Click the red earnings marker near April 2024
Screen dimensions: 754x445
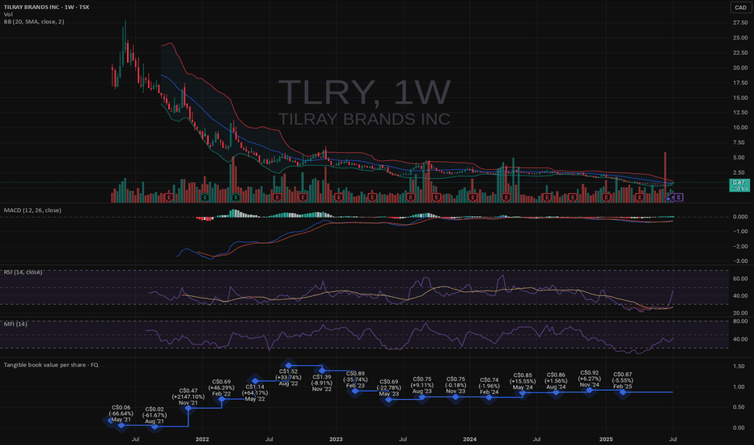tap(506, 197)
